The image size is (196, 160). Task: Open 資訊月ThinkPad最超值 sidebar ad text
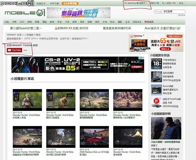pyautogui.click(x=172, y=103)
